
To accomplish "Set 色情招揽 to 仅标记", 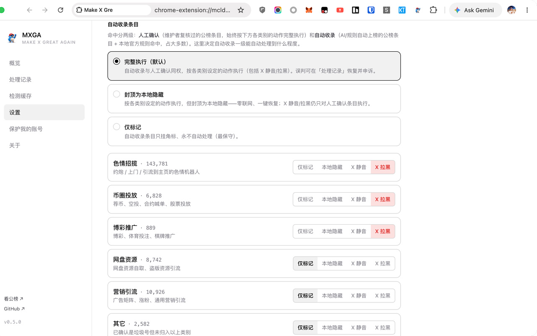I will coord(305,167).
